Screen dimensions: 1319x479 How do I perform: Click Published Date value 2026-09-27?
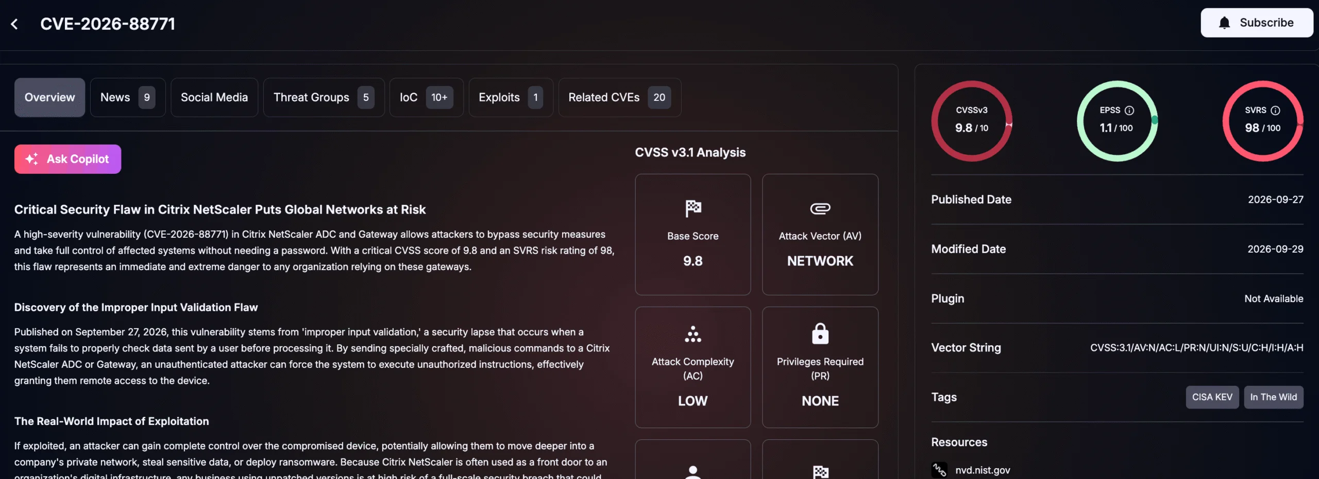coord(1275,200)
